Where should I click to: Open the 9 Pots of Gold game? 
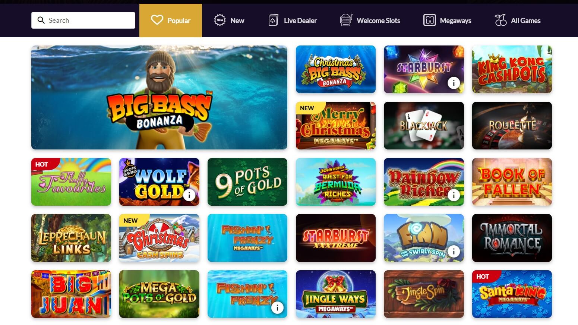tap(247, 182)
